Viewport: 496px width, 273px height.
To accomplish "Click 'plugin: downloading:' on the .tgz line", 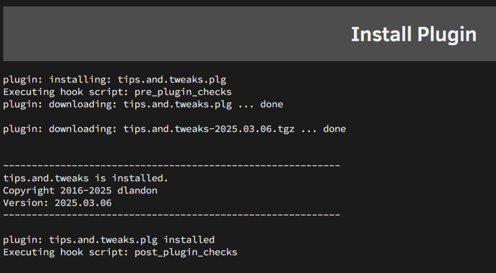I will (x=60, y=129).
